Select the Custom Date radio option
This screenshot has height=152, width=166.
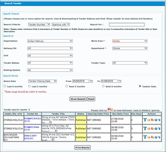pos(140,86)
